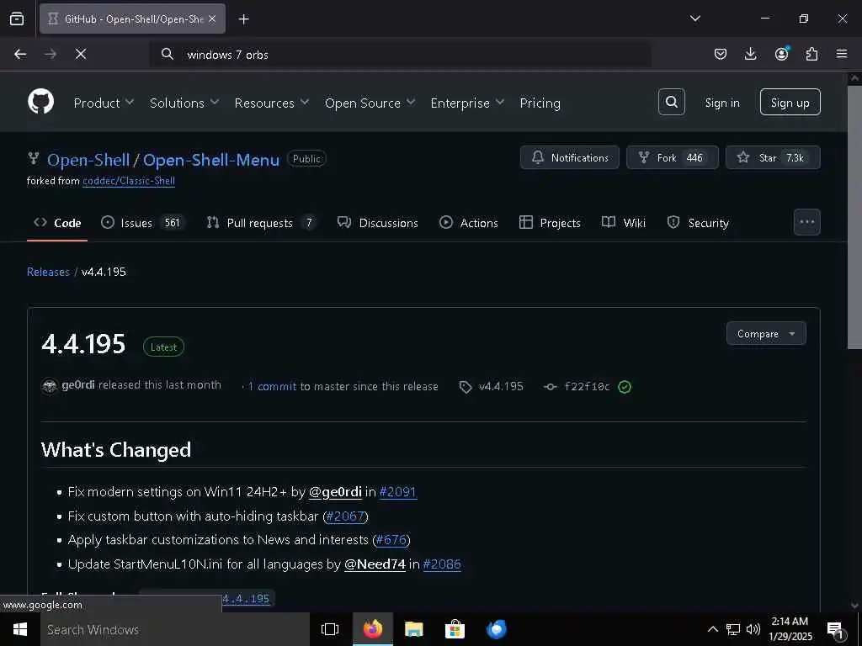Screen dimensions: 862x646
Task: Open the Firefox View icon
Action: click(17, 19)
